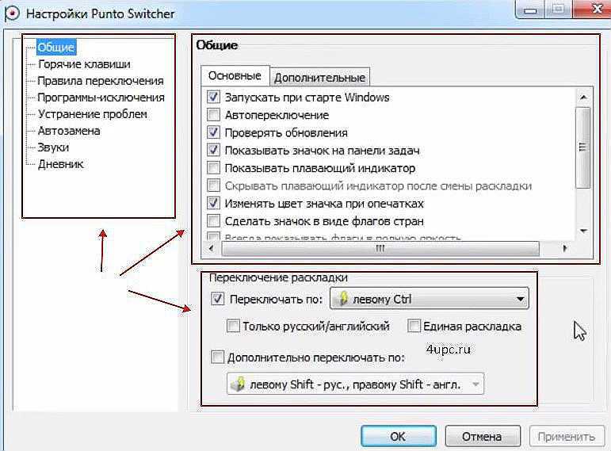Open 'Устранение проблем' section
The height and width of the screenshot is (451, 611).
pyautogui.click(x=93, y=114)
